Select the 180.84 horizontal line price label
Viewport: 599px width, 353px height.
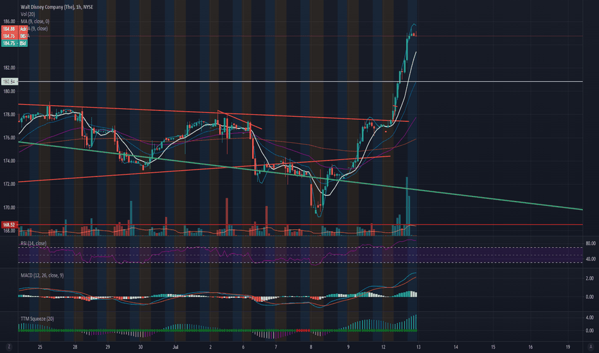tap(9, 82)
